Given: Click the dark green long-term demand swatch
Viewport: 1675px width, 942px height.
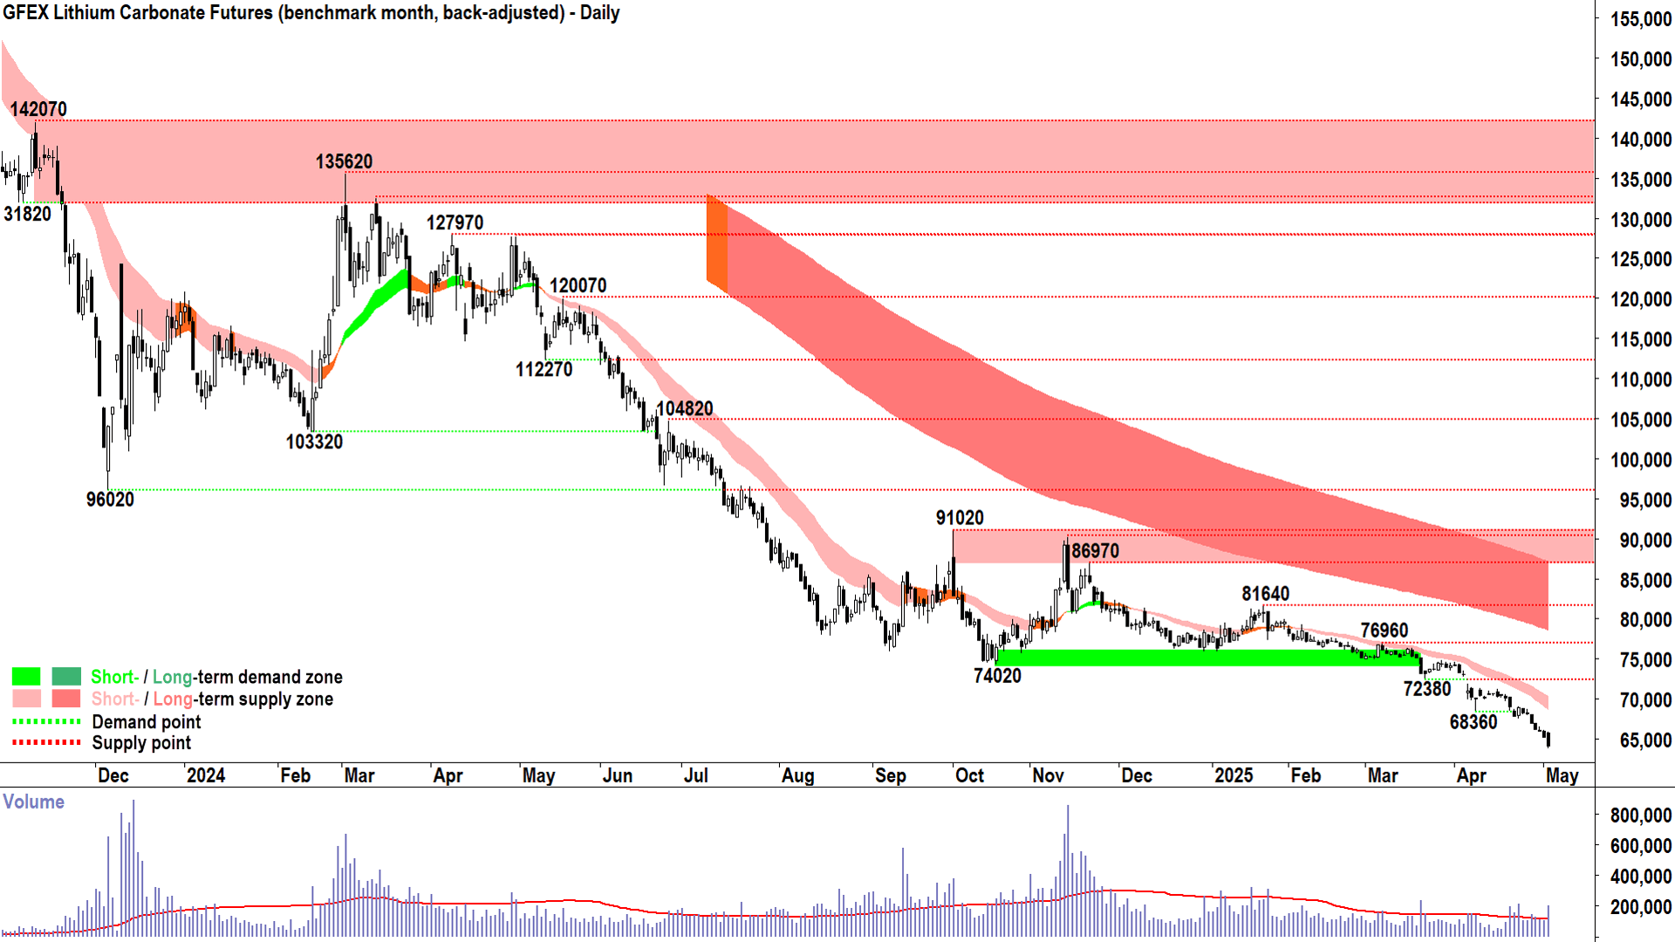Looking at the screenshot, I should tap(66, 677).
